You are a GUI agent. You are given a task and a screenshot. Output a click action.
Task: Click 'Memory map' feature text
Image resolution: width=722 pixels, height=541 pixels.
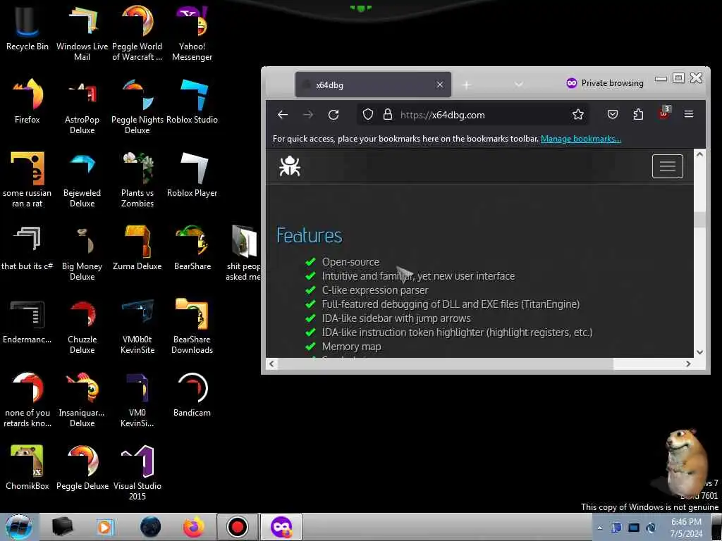351,347
